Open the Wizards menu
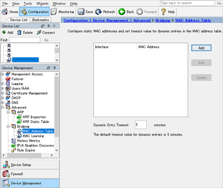Viewport: 223px width, 188px height. point(42,4)
